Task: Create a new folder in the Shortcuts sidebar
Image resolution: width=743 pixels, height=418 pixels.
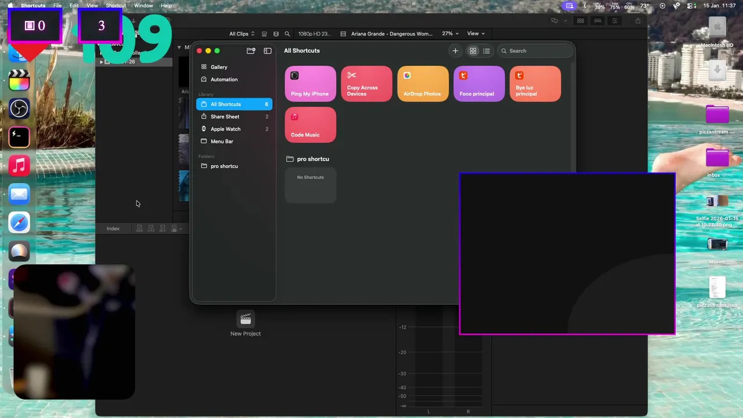Action: click(x=251, y=51)
